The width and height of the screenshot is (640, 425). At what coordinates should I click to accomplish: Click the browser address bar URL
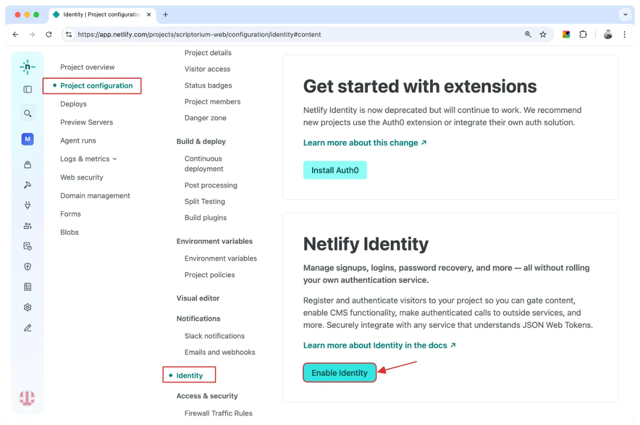point(199,35)
